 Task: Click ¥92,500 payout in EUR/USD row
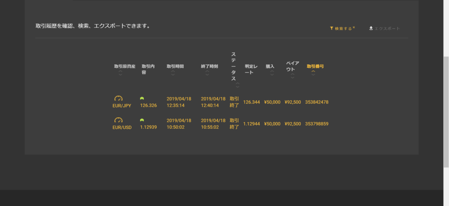[x=292, y=124]
